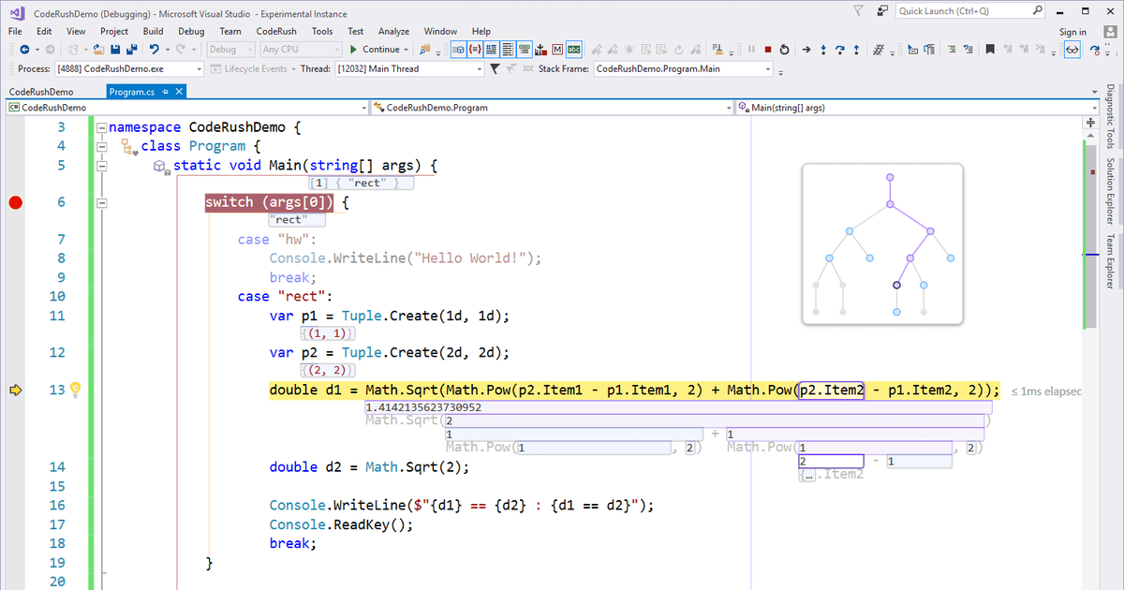Select the Step Into debug icon

click(824, 50)
